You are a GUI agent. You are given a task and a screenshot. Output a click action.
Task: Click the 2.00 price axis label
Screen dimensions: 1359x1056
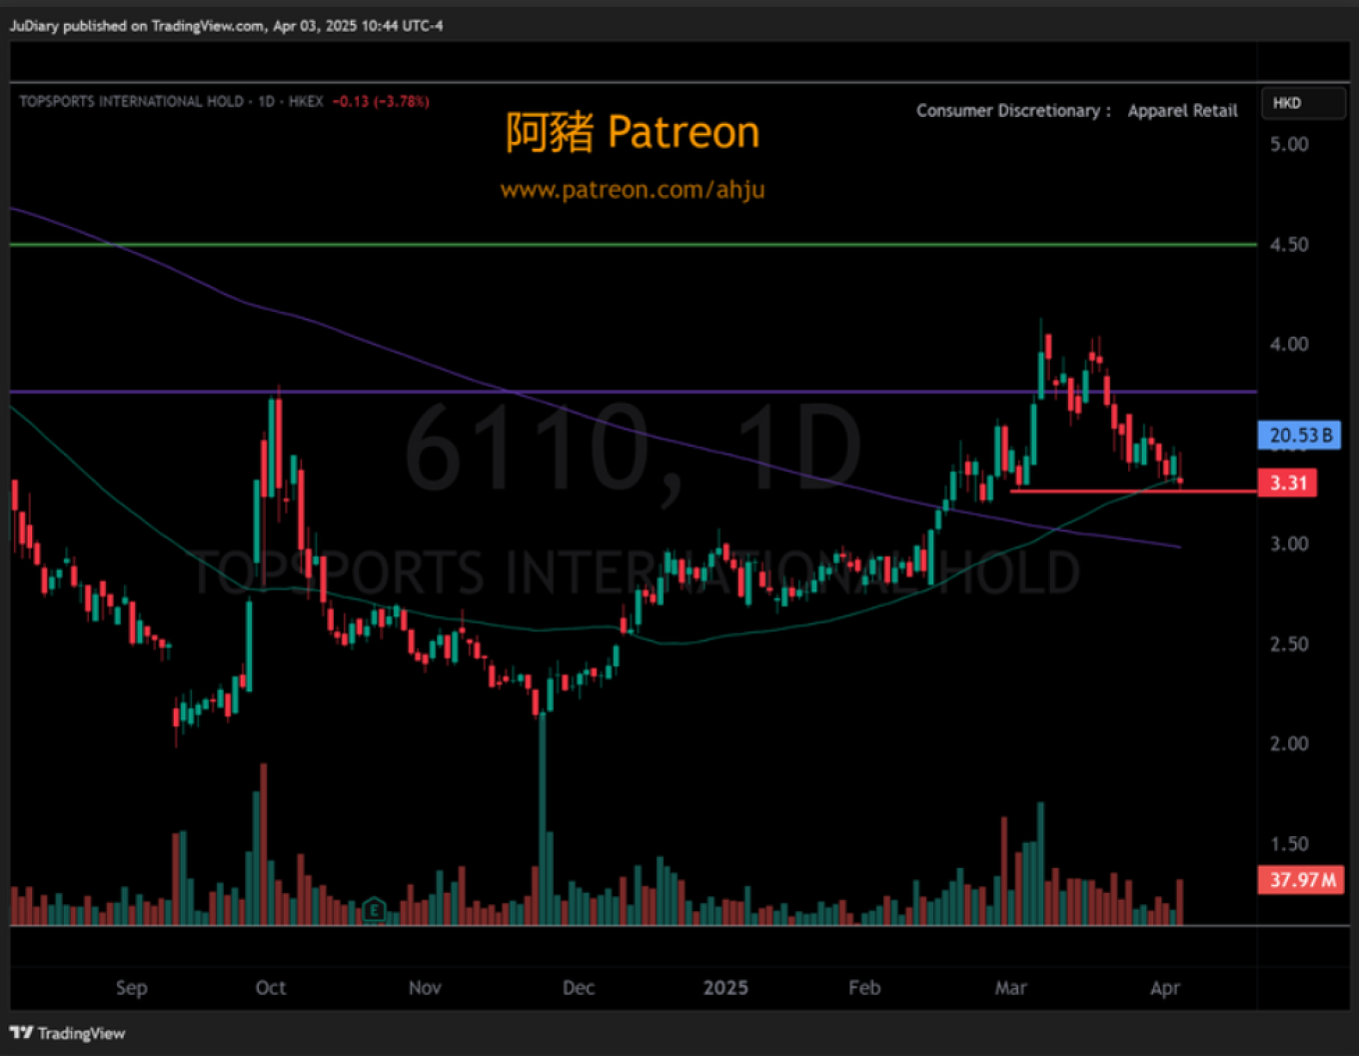coord(1289,743)
